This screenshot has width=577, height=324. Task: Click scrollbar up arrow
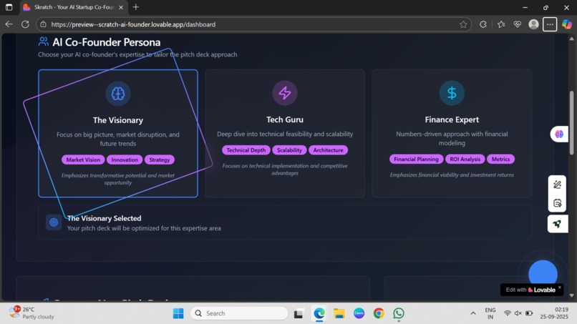pos(571,38)
